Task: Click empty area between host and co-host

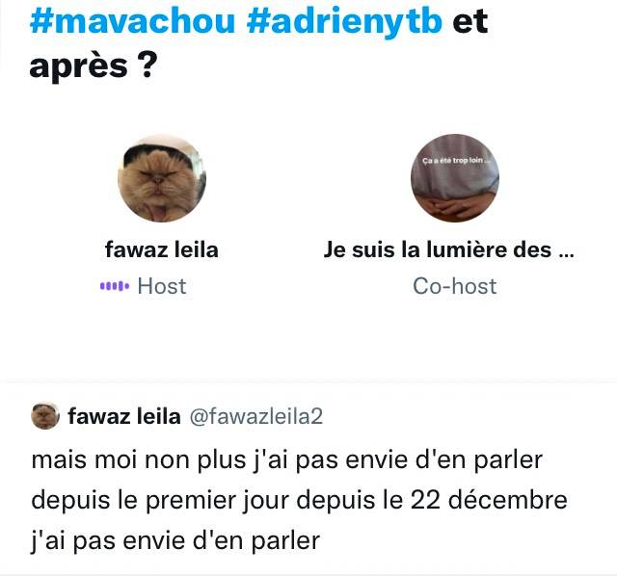Action: (308, 178)
